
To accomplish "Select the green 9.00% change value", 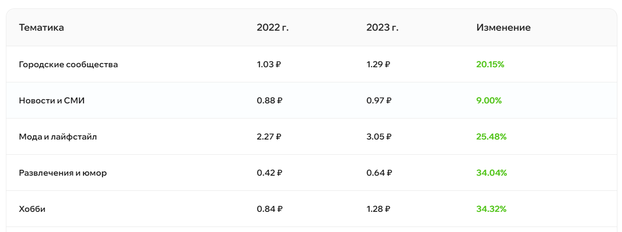I will [x=489, y=101].
